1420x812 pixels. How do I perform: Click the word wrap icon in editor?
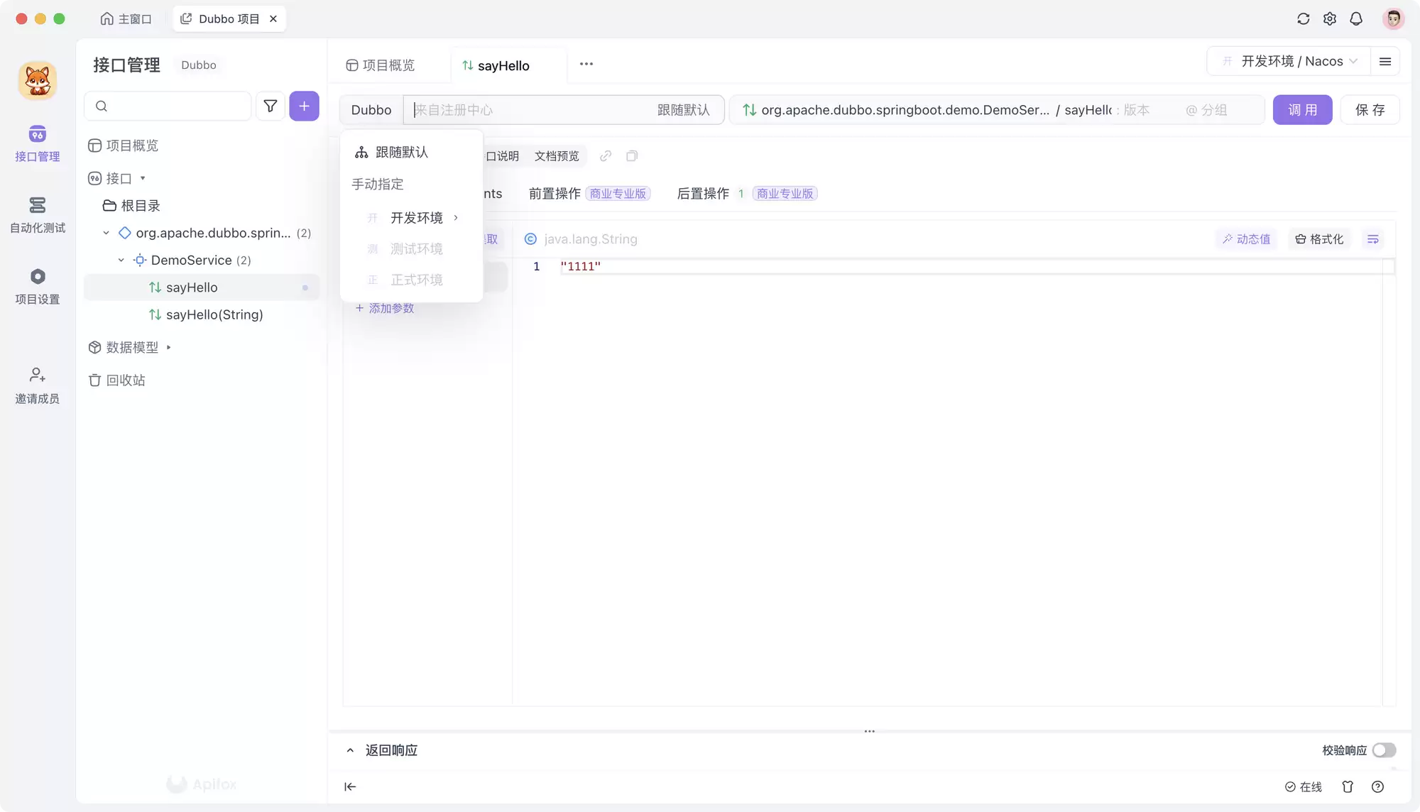click(1373, 239)
